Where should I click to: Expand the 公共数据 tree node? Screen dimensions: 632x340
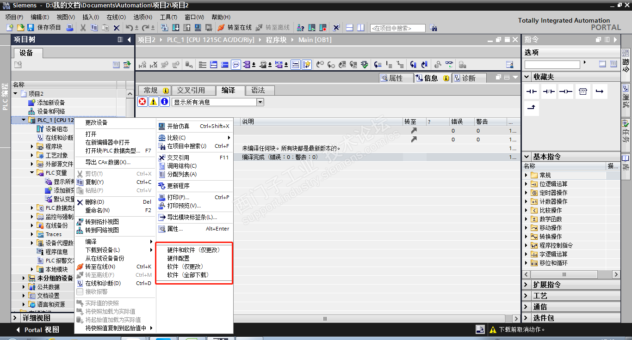tap(24, 287)
